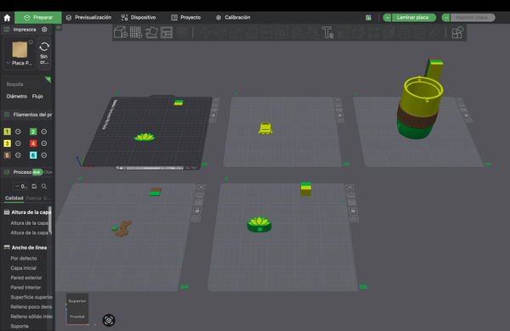
Task: Open the Laminar placa dropdown arrow
Action: coord(387,18)
